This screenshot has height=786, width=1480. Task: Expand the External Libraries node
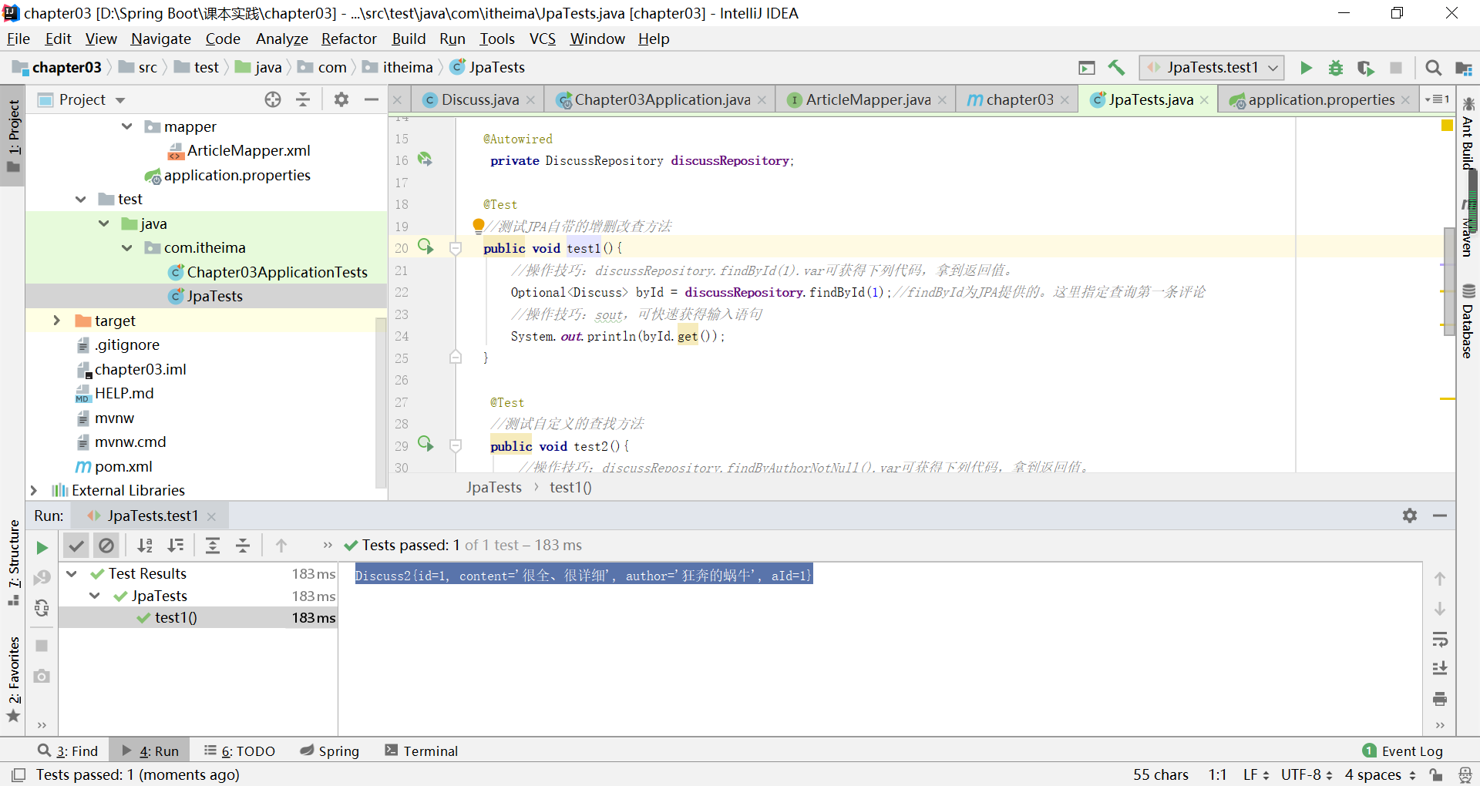pos(34,489)
